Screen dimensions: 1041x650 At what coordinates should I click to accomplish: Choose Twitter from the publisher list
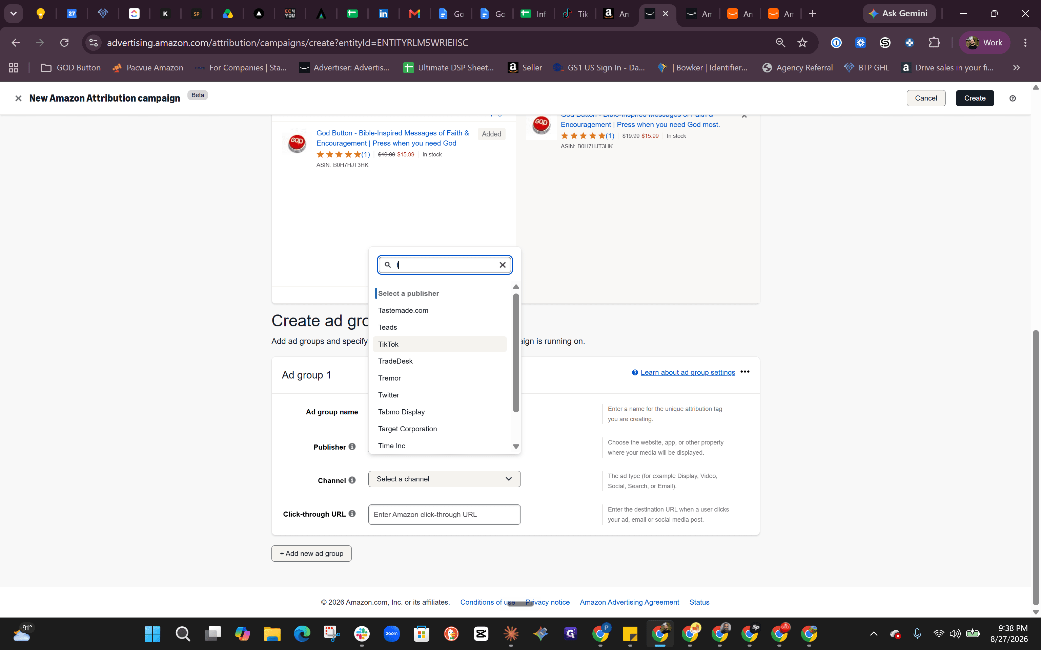click(440, 395)
